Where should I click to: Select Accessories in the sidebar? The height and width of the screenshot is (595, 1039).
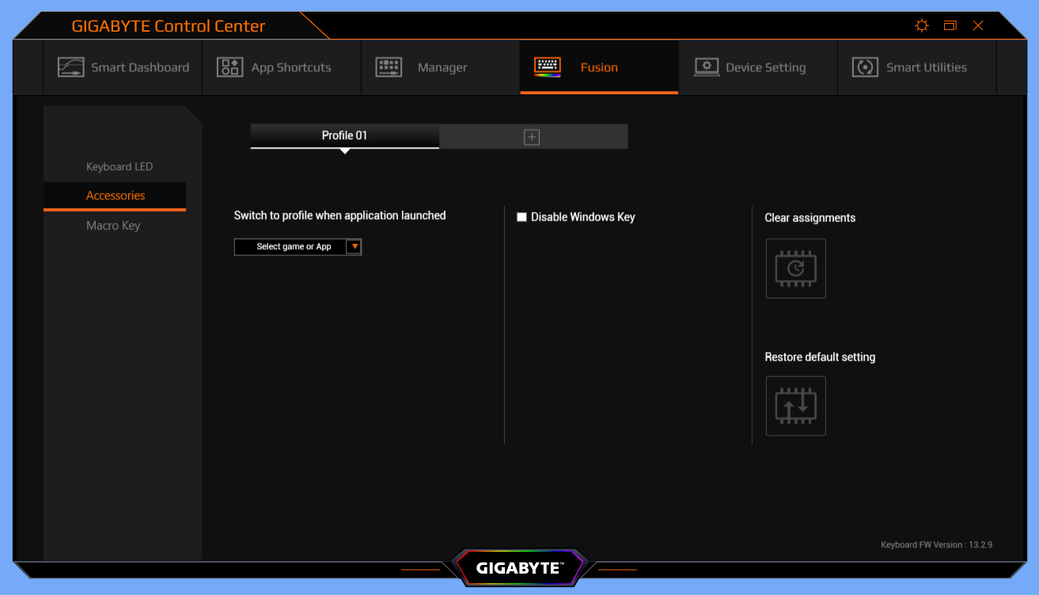tap(115, 195)
